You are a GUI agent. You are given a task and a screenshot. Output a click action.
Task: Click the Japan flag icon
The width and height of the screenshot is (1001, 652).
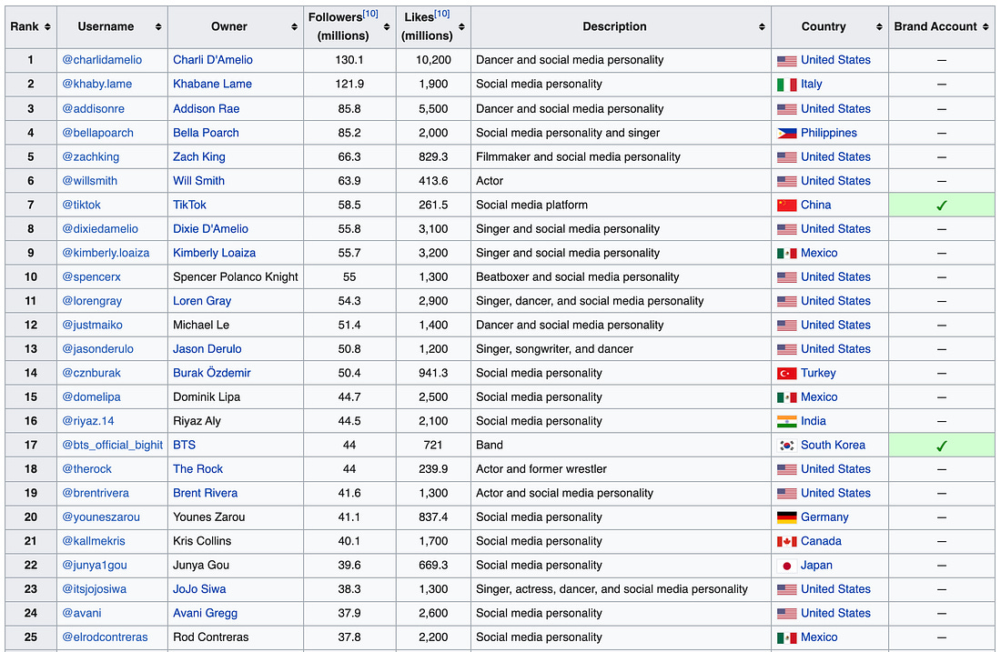[786, 566]
